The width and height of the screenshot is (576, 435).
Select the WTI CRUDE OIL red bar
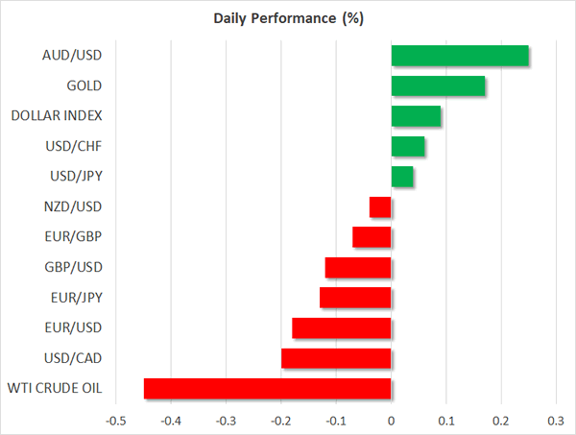point(267,389)
